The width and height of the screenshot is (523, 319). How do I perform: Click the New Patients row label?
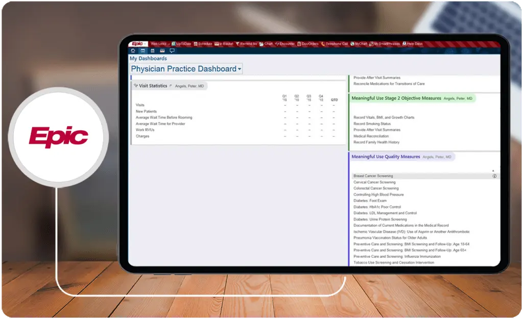click(146, 111)
